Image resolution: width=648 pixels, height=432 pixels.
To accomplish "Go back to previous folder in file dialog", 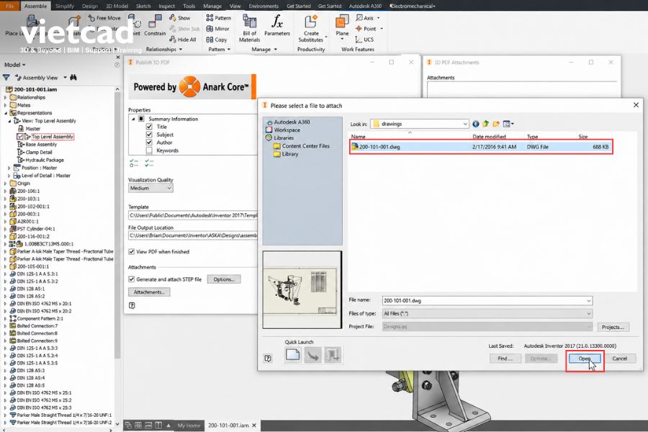I will tap(476, 124).
